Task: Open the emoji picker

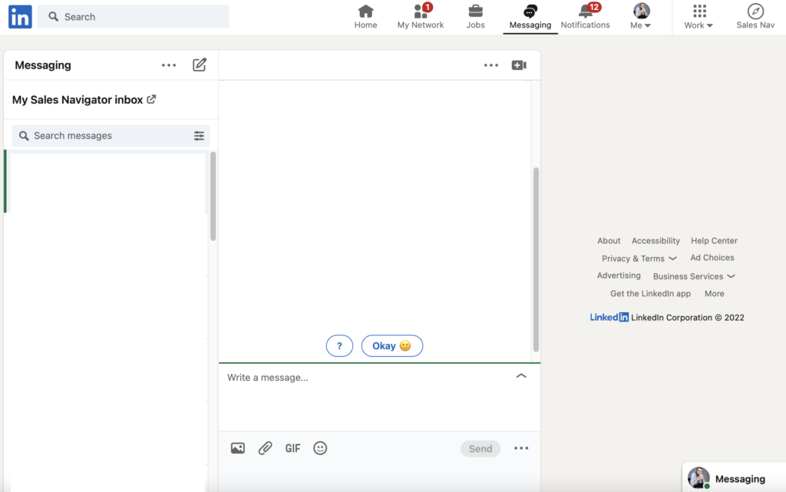Action: click(320, 448)
